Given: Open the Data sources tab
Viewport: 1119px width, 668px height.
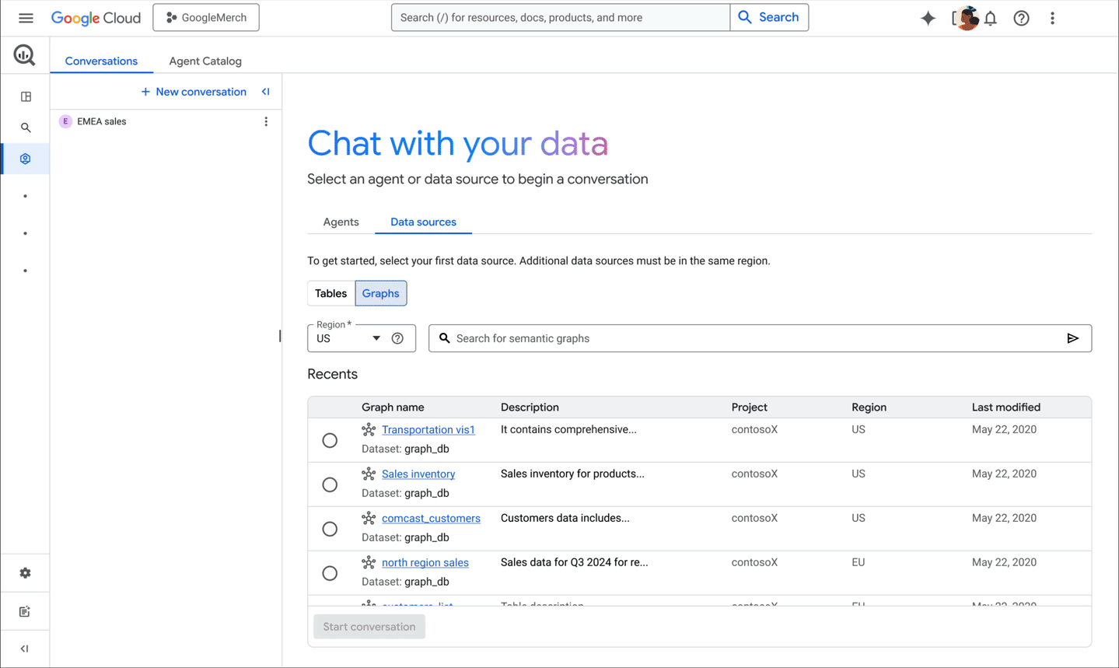Looking at the screenshot, I should (x=423, y=222).
